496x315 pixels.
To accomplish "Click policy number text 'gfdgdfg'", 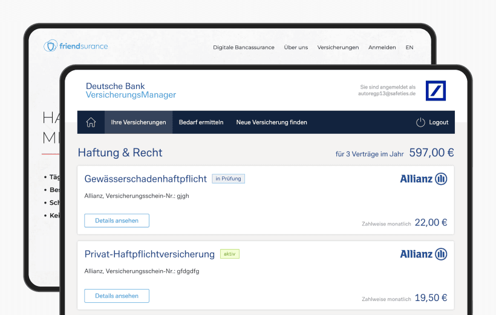I will pos(188,271).
